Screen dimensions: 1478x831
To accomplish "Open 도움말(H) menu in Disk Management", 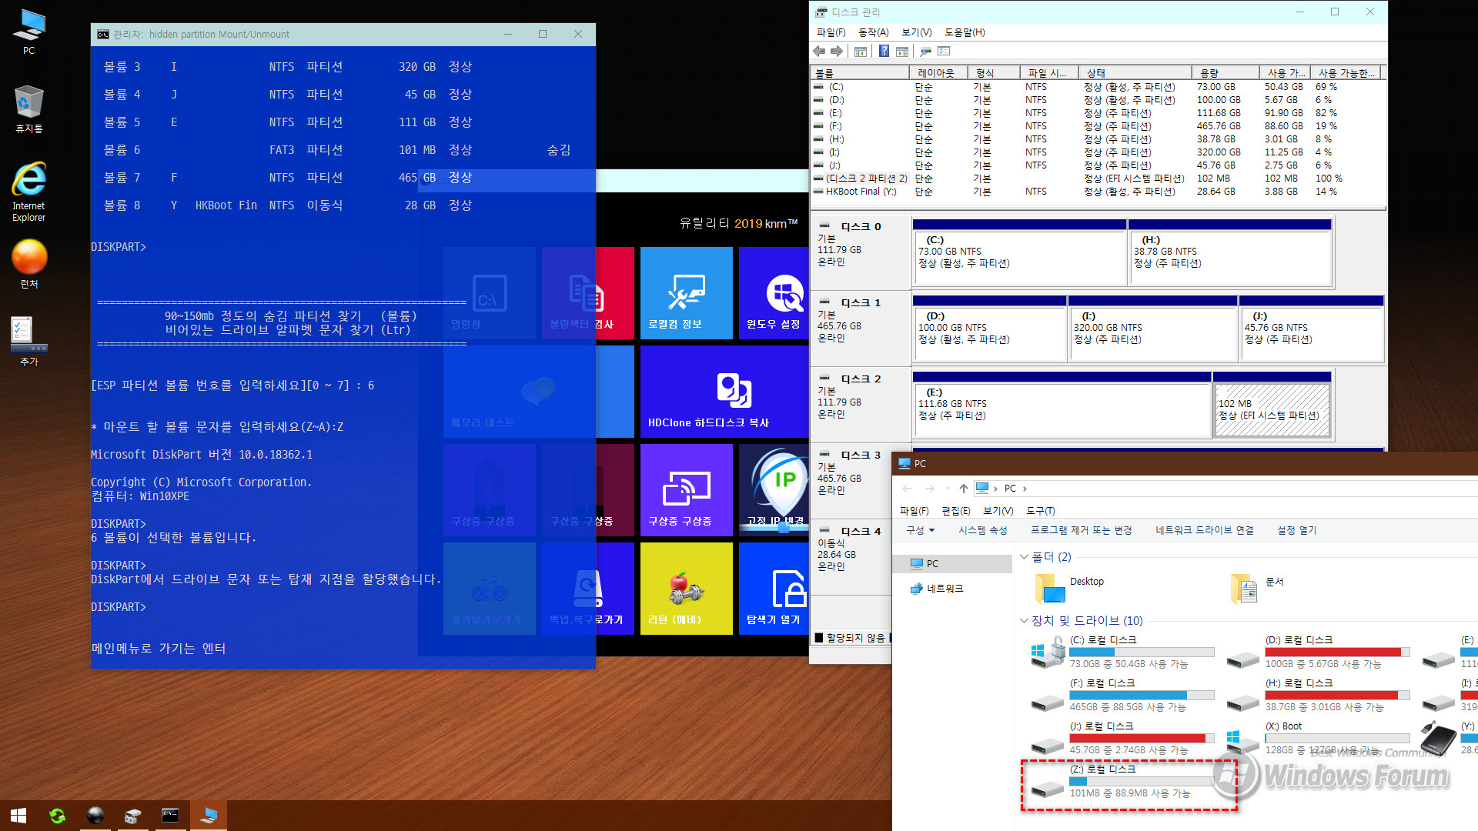I will point(965,32).
